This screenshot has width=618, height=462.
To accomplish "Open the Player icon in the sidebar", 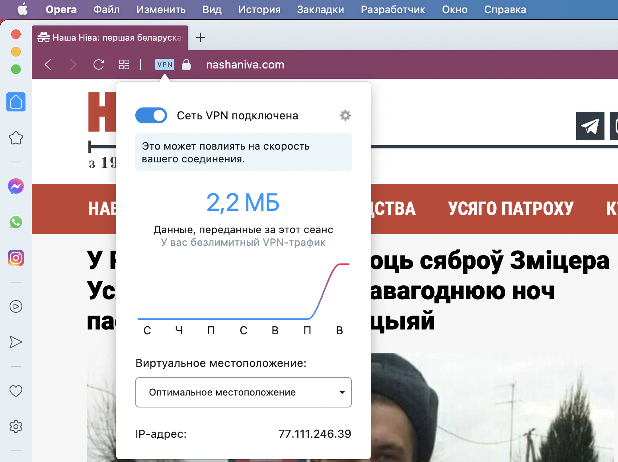I will 16,306.
